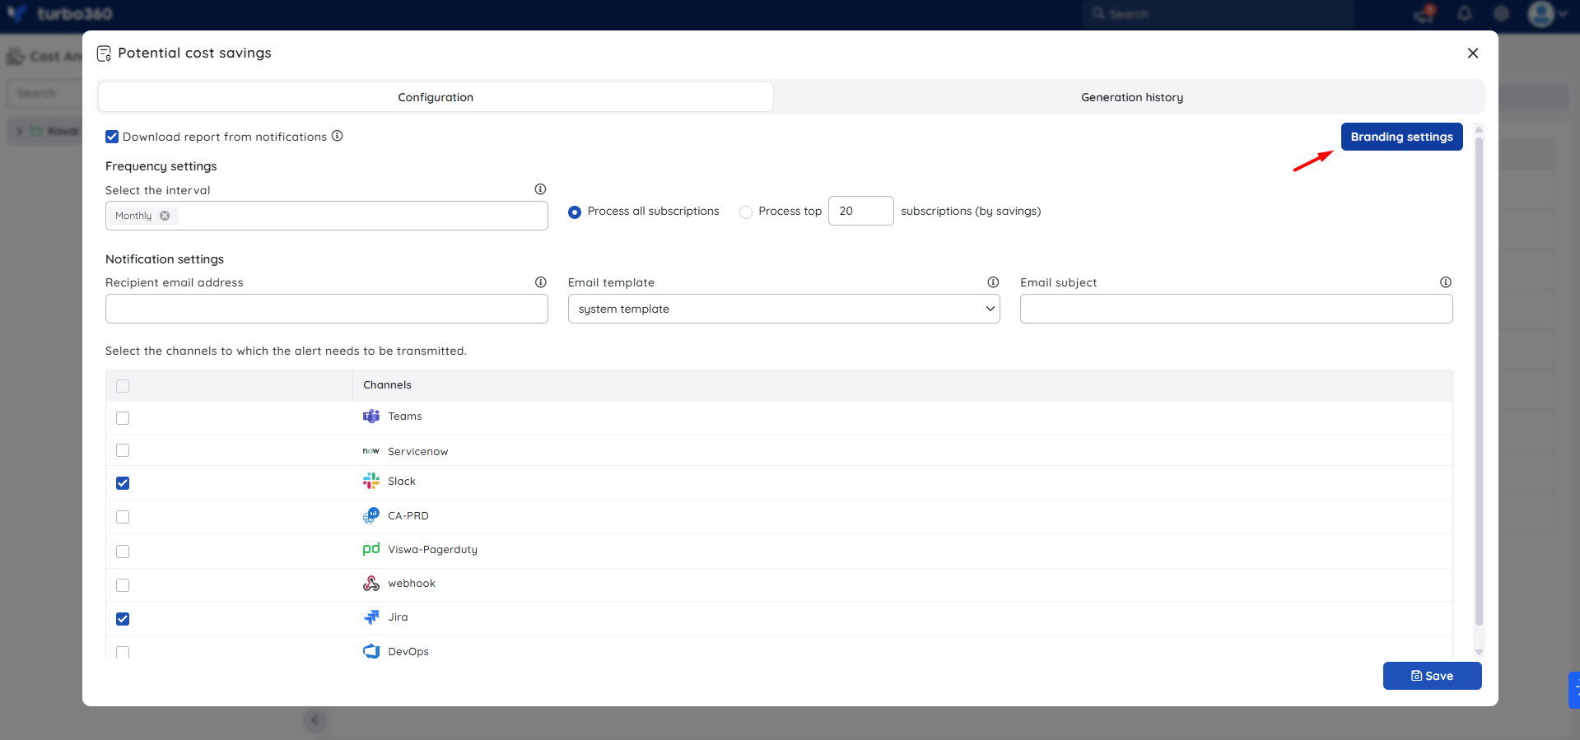Click the Servicenow channel name
The image size is (1580, 740).
[418, 452]
